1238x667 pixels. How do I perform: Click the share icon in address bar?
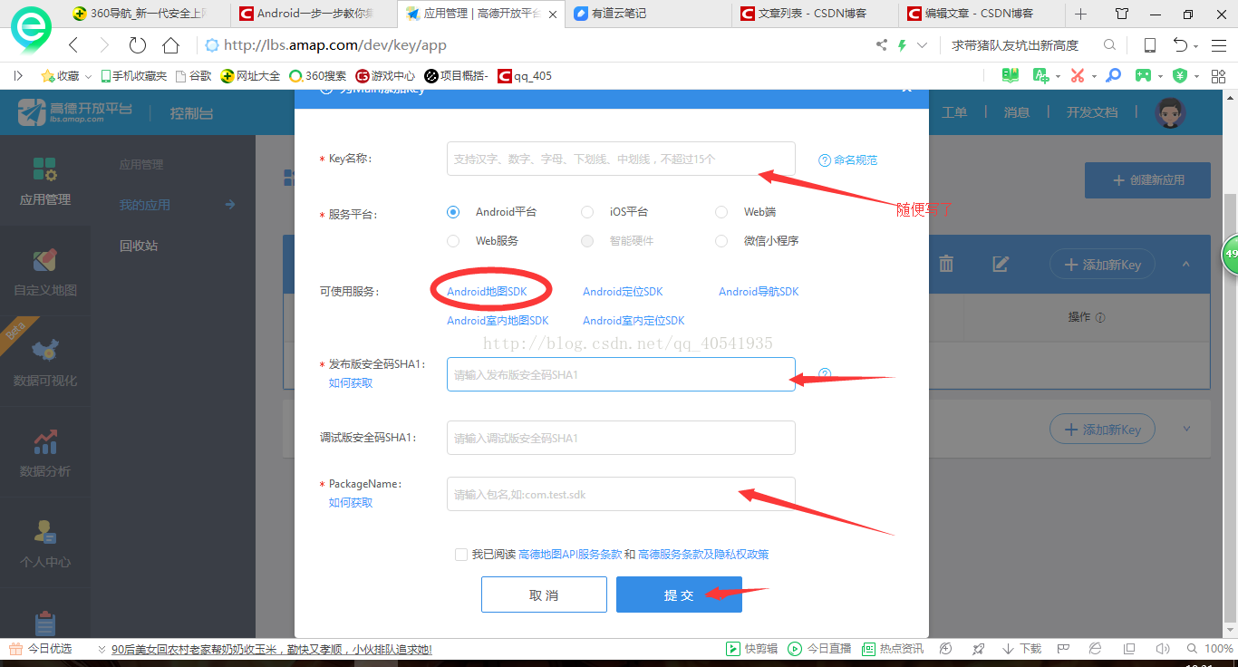(x=881, y=45)
